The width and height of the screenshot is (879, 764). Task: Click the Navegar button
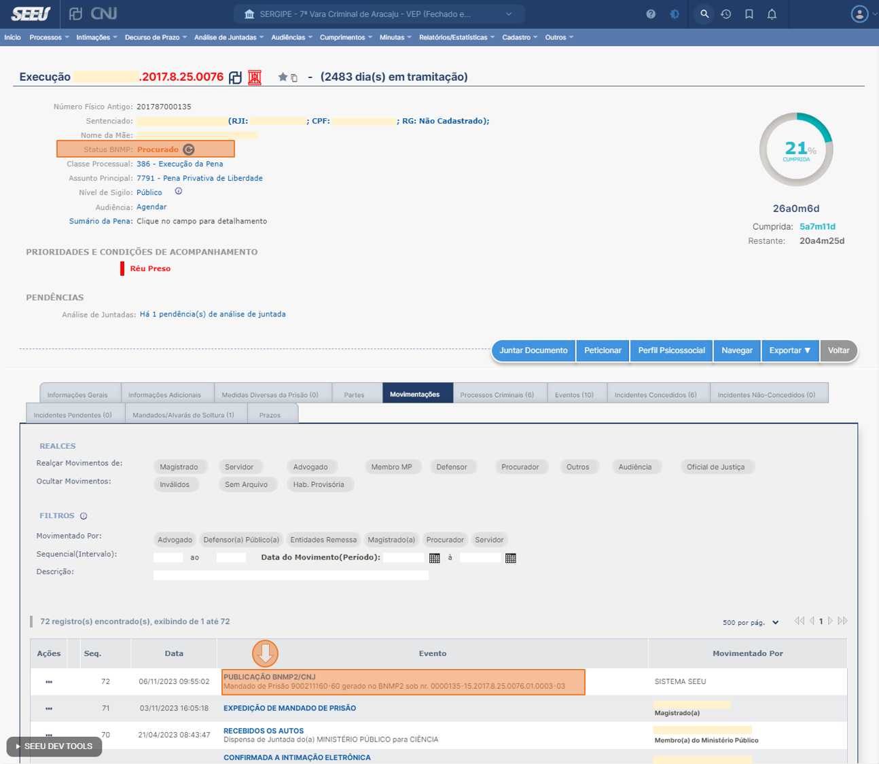click(737, 350)
